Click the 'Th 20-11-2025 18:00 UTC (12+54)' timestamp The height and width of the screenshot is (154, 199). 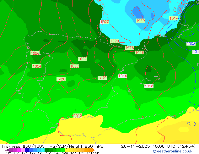(x=154, y=146)
